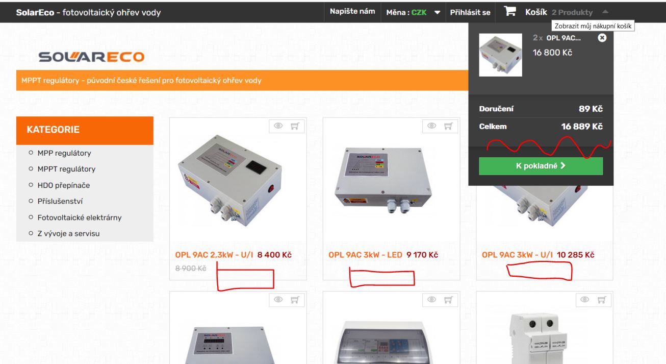
Task: Open the CZK currency dropdown arrow
Action: click(437, 12)
